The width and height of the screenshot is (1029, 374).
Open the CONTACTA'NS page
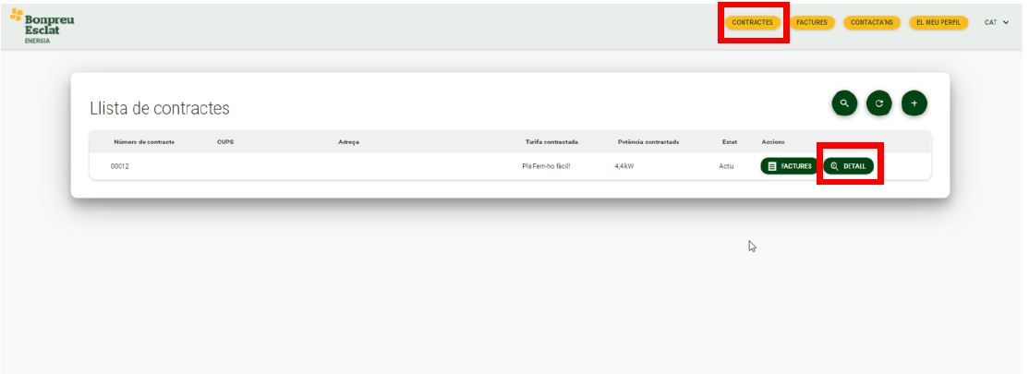[x=872, y=22]
